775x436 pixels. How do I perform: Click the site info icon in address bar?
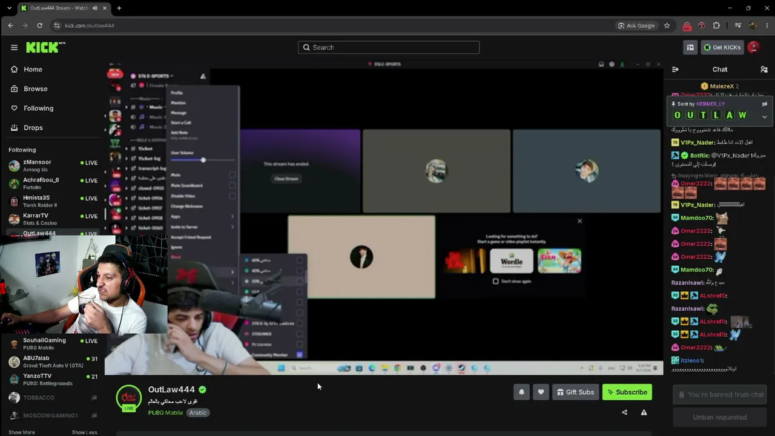pyautogui.click(x=57, y=25)
